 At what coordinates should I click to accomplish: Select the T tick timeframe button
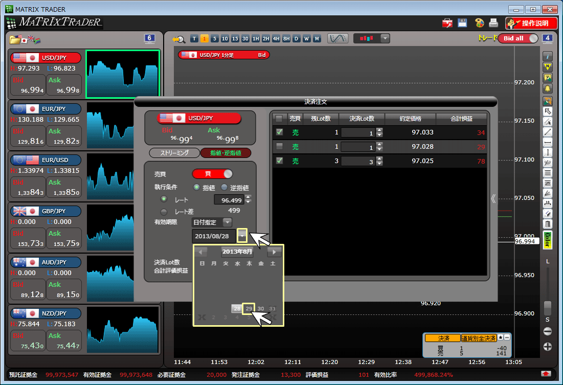tap(194, 39)
